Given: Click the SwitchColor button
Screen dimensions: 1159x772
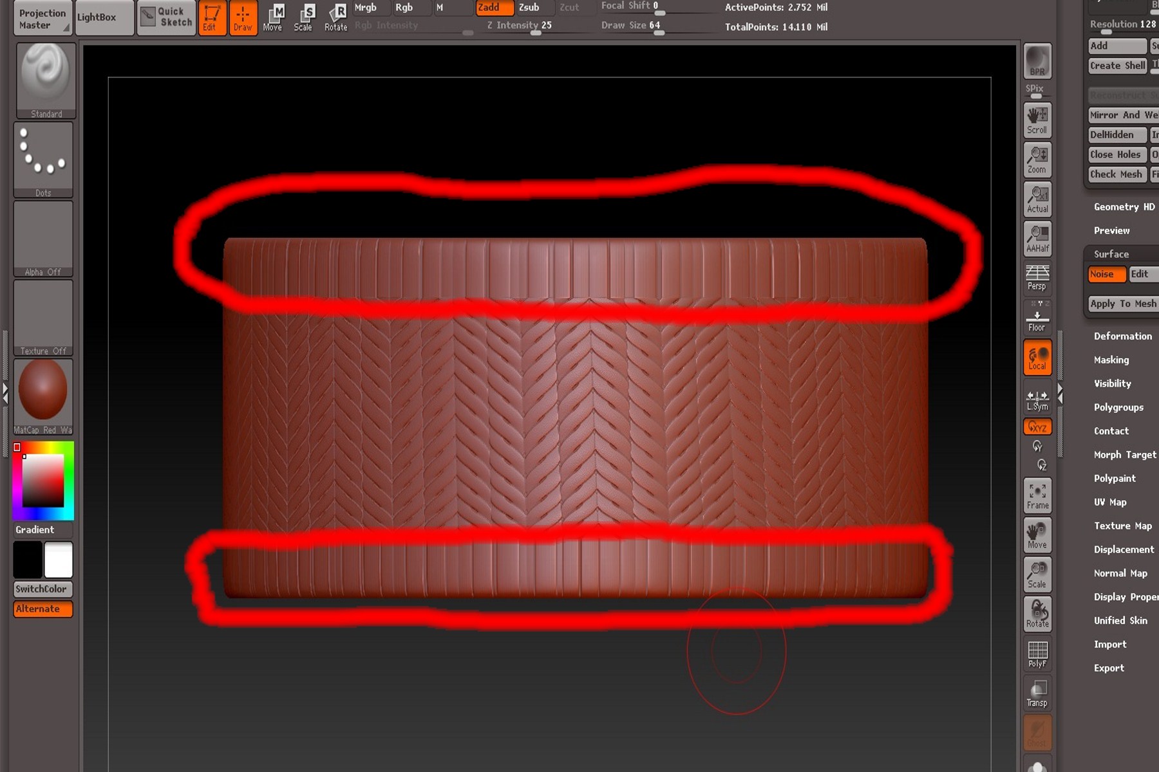Looking at the screenshot, I should [43, 589].
